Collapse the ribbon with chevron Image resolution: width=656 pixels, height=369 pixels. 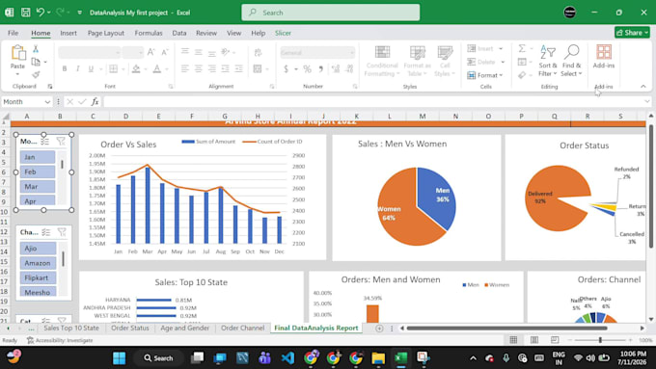point(643,87)
